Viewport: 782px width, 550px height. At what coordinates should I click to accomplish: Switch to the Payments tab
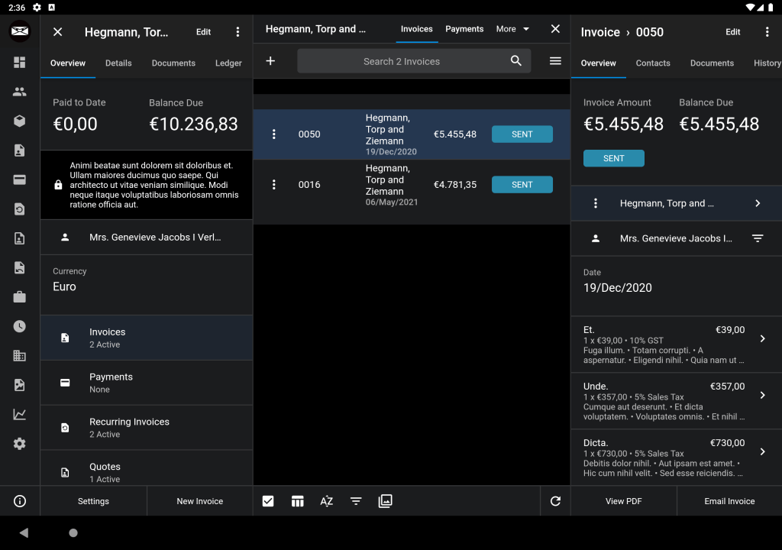pos(464,29)
